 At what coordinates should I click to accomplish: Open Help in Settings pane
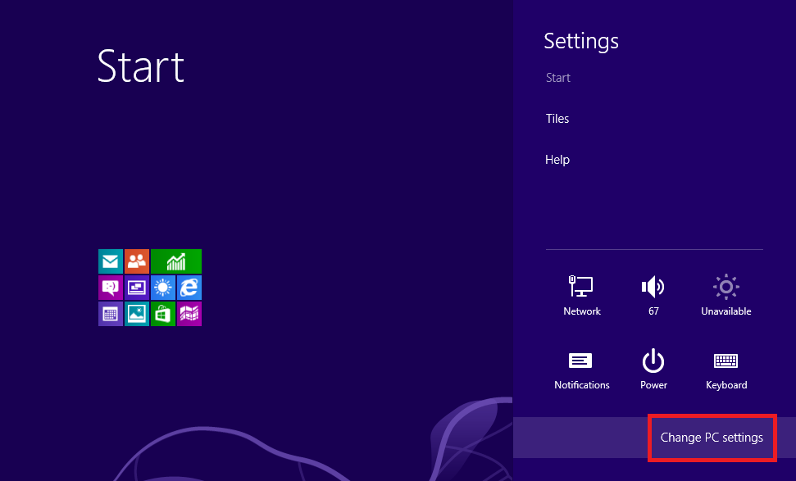click(x=557, y=160)
